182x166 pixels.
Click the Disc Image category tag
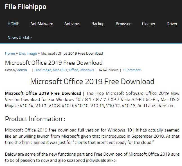[43, 70]
